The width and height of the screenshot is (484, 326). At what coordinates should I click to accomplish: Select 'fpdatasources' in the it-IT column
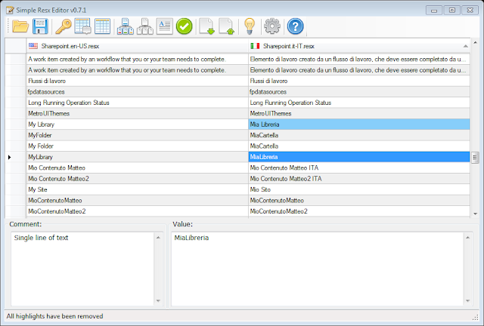pos(359,92)
